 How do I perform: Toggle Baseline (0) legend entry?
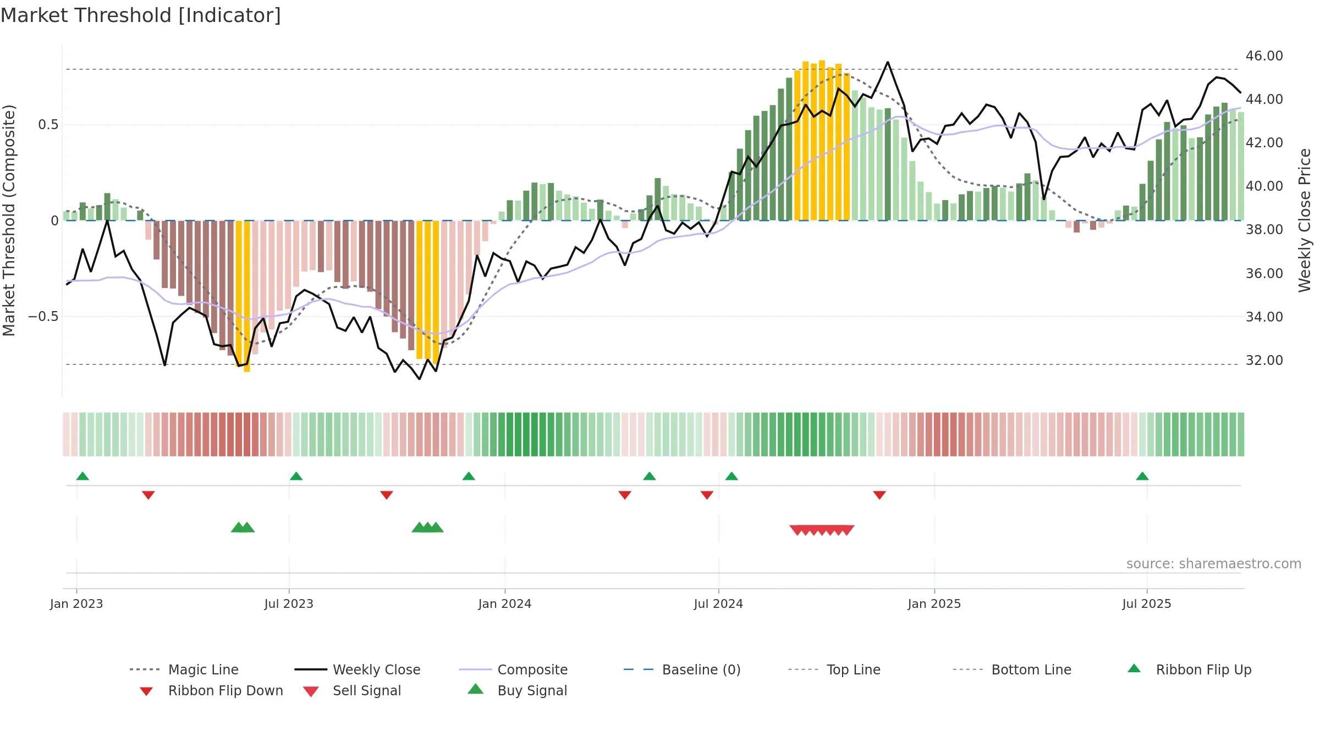(682, 669)
